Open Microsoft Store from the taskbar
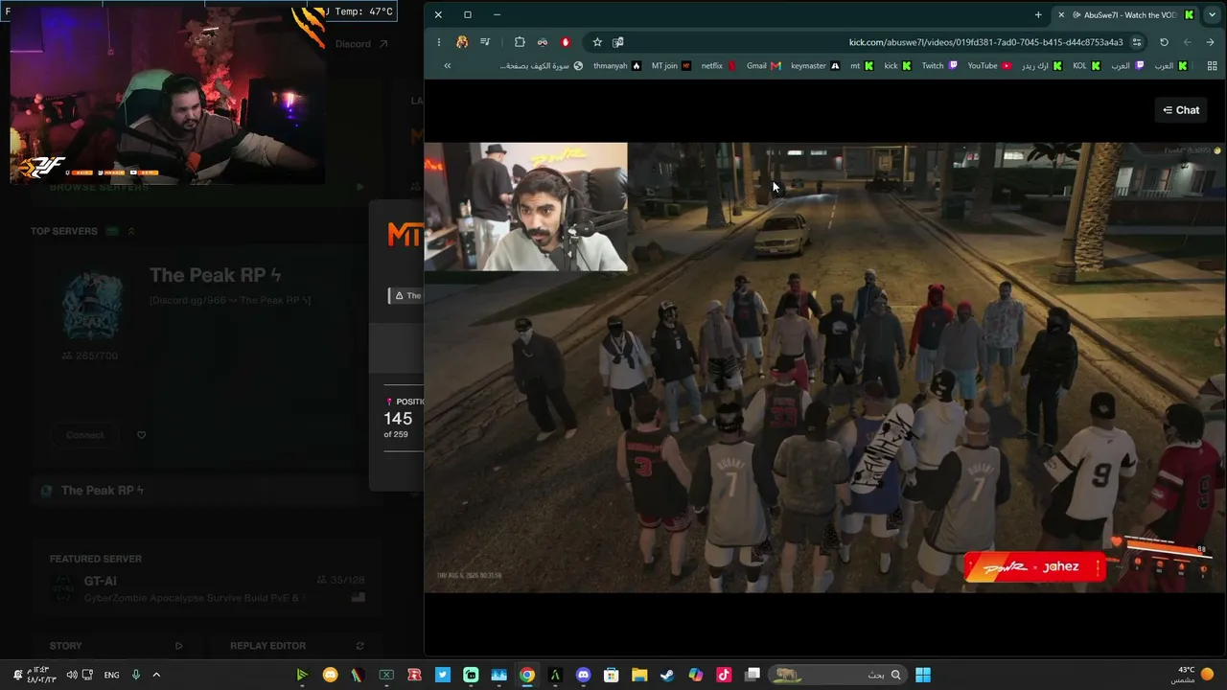 (611, 675)
